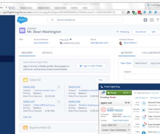Toggle the Following button
Screen dimensions: 160x134
point(123,32)
